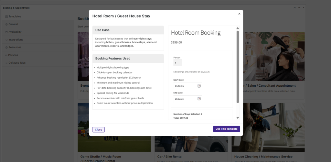Click 'Special pricing for weekends' item
The image size is (331, 162).
click(113, 93)
